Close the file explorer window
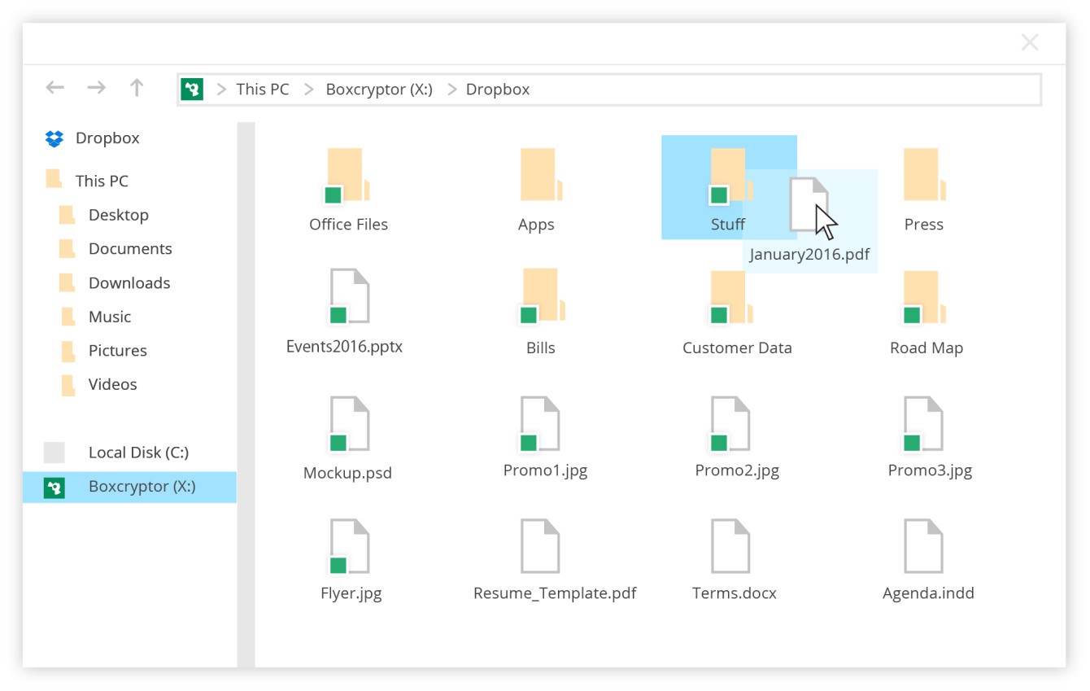 (x=1030, y=43)
